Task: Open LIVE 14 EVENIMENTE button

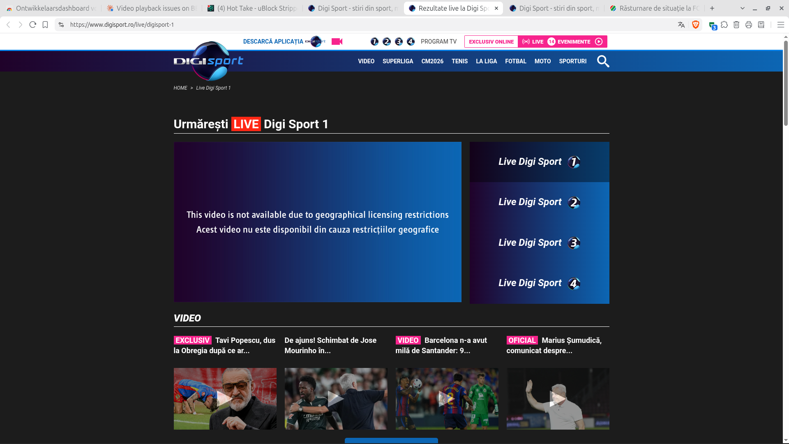Action: [x=562, y=42]
